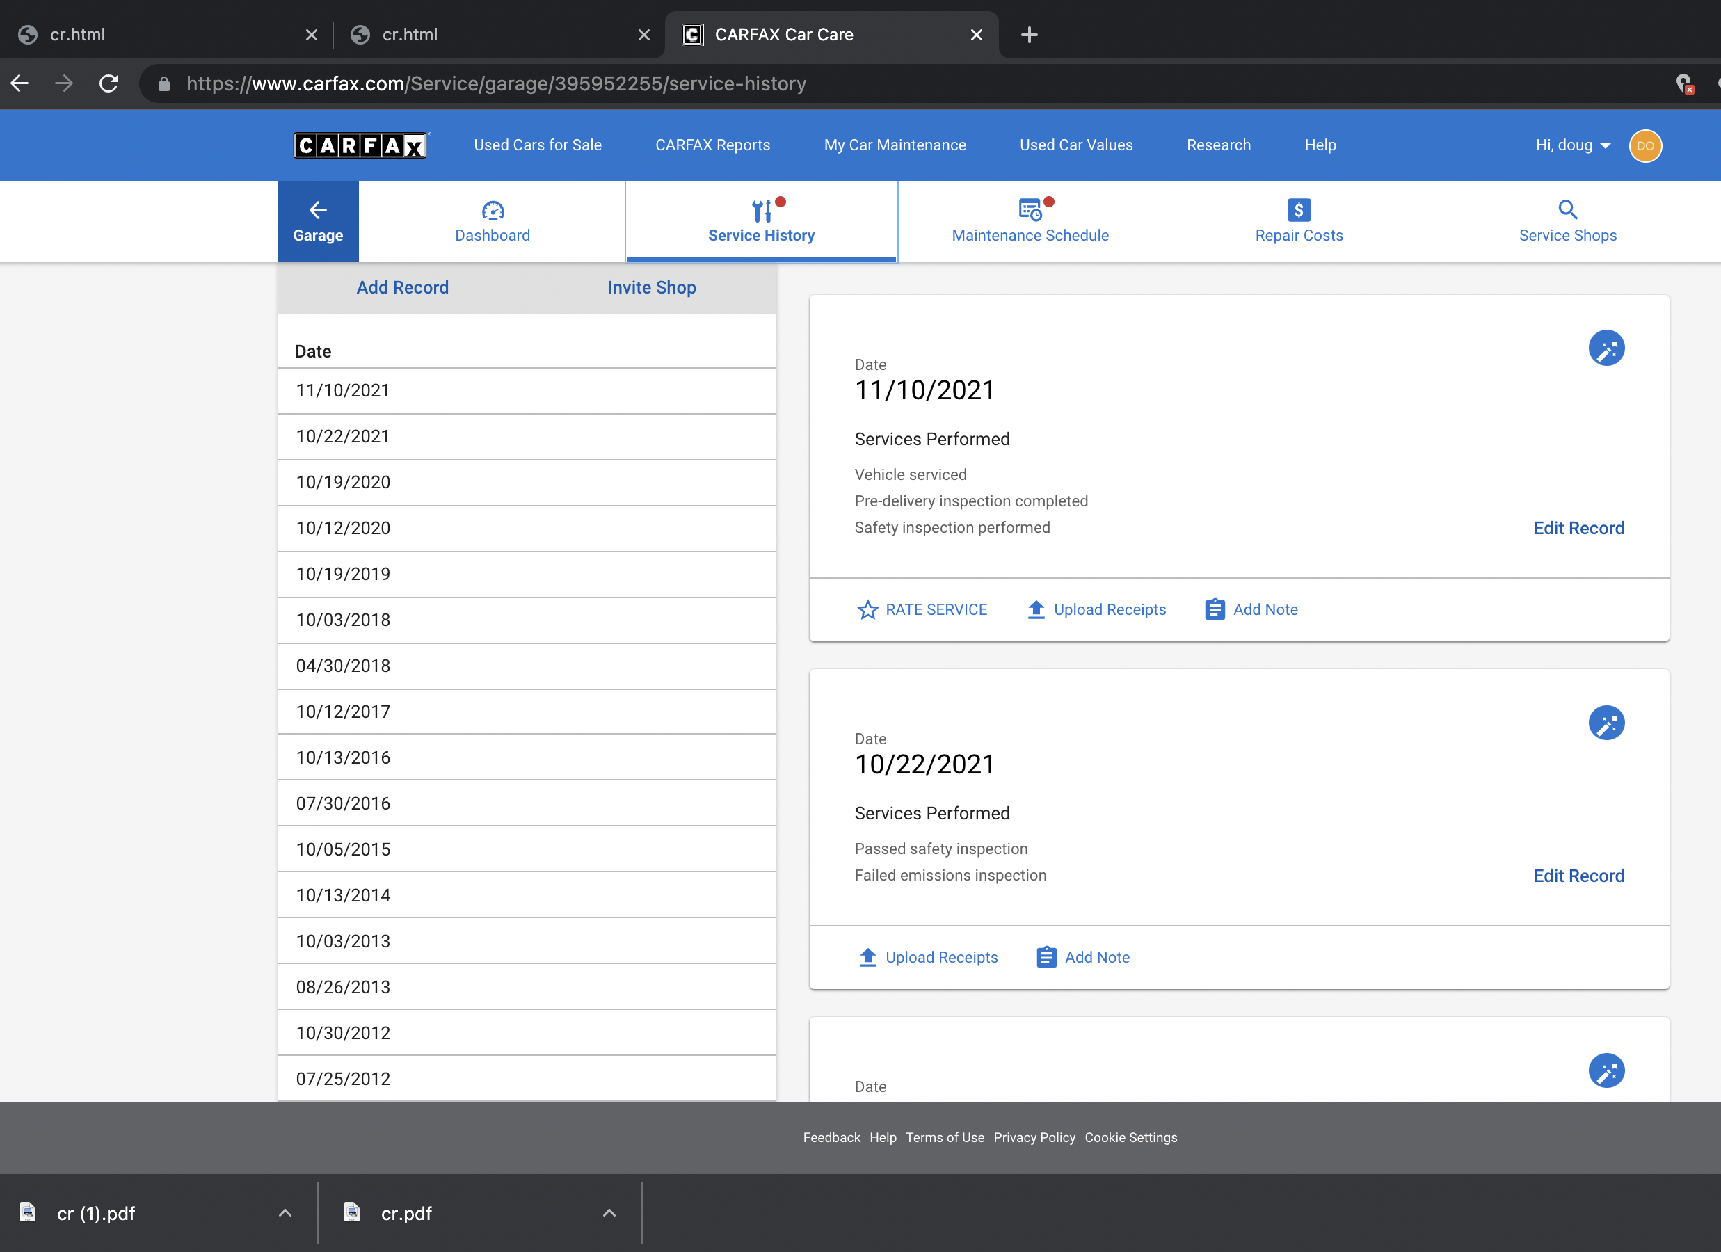Open the Used Car Values menu

pos(1076,145)
